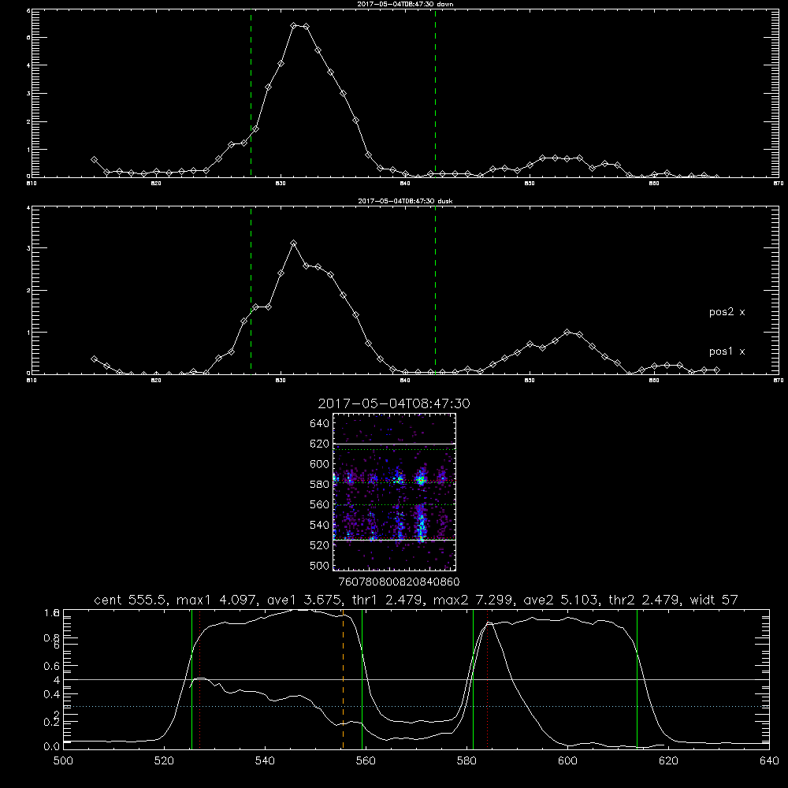
Task: Click the heatmap y-axis label 540
Action: 320,525
